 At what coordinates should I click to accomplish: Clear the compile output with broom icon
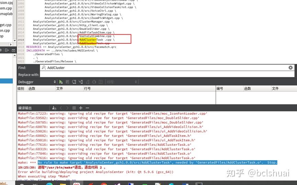(x=54, y=108)
